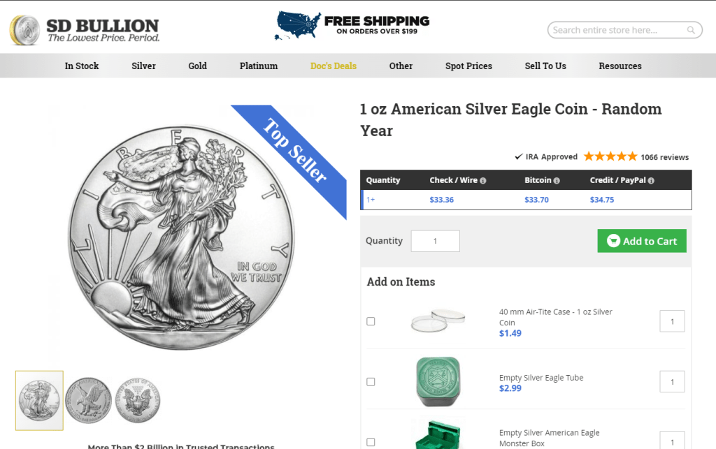
Task: Check the 40 mm Air-Tite Case add-on
Action: pos(371,321)
